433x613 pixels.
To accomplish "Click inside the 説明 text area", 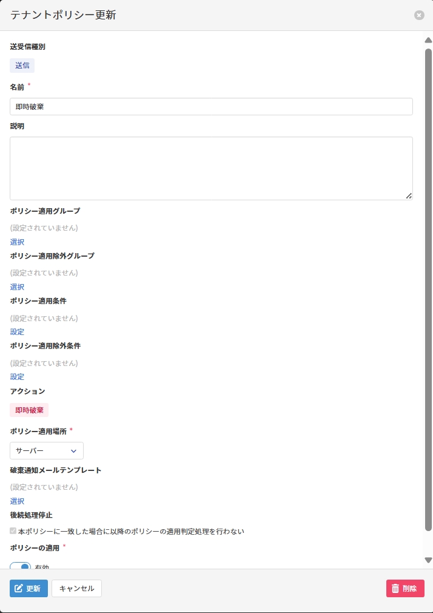I will click(211, 168).
